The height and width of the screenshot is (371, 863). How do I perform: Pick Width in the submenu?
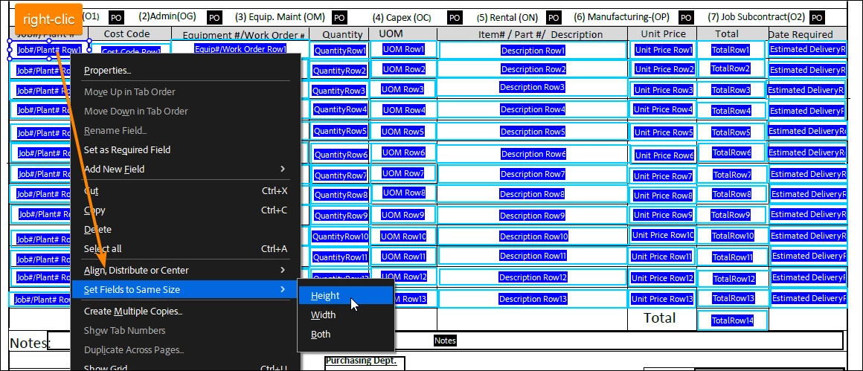click(x=346, y=315)
